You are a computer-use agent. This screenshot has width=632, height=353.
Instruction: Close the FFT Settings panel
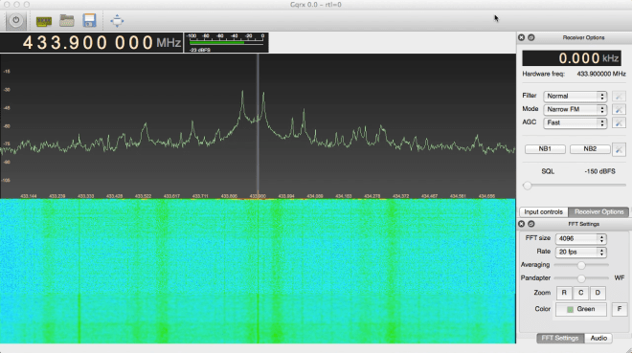pos(521,224)
